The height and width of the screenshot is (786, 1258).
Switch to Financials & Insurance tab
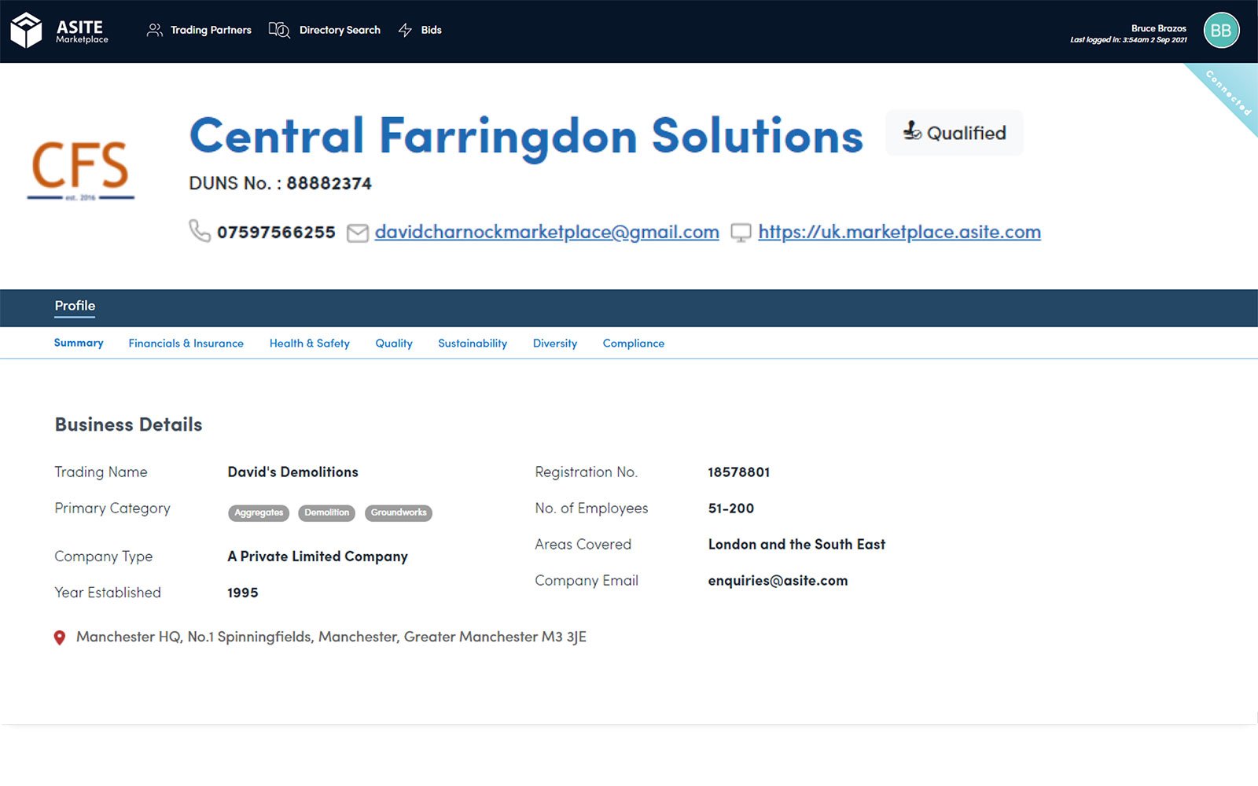[x=186, y=343]
